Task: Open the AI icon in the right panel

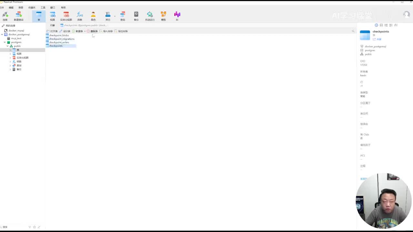Action: tap(396, 25)
